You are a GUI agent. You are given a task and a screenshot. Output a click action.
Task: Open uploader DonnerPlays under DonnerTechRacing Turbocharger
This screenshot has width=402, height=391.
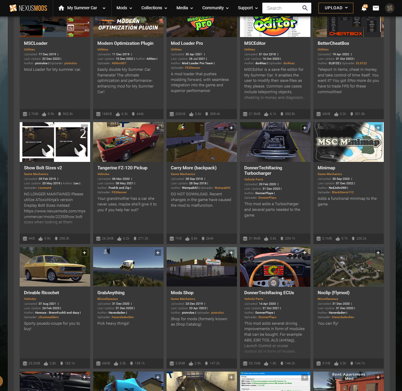[267, 198]
